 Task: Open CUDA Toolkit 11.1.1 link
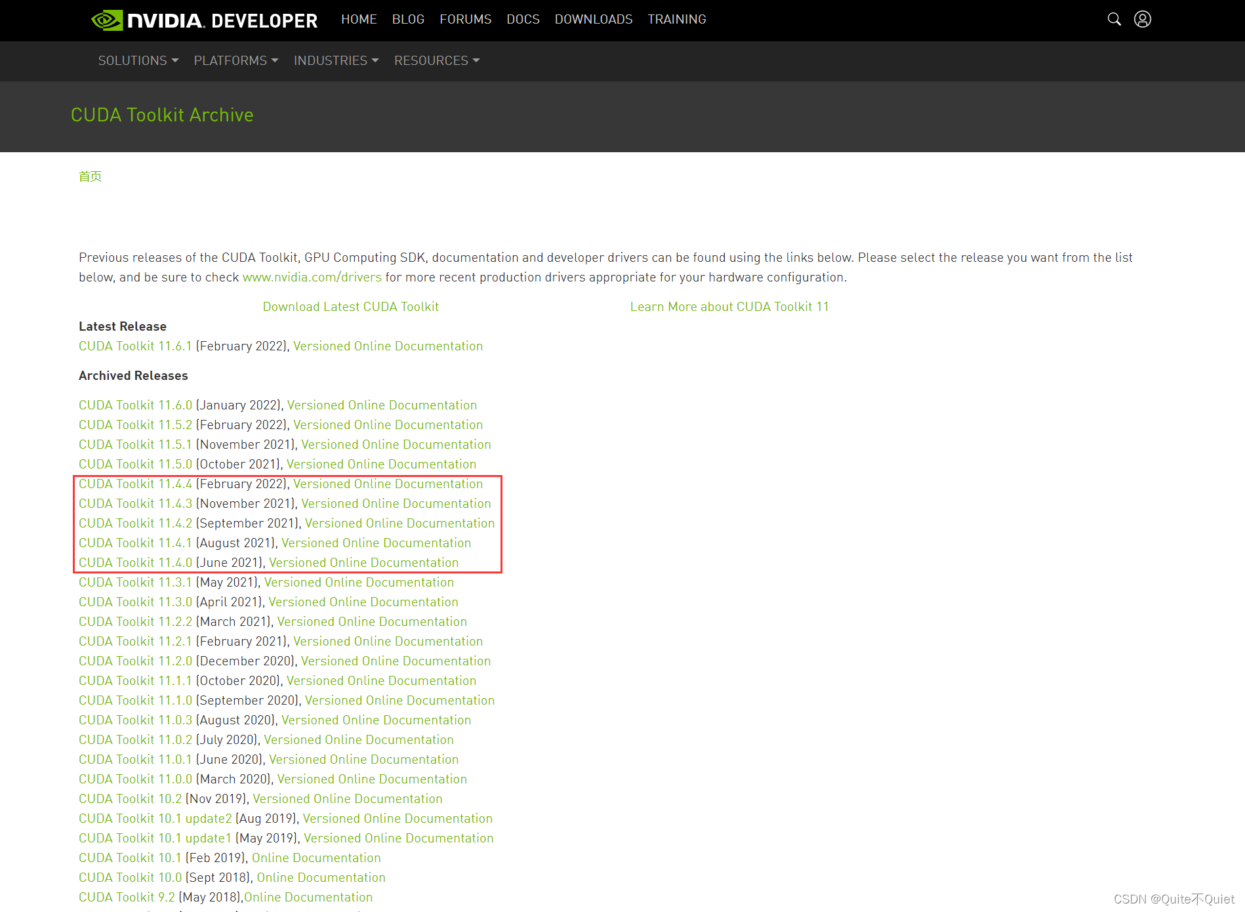coord(135,681)
